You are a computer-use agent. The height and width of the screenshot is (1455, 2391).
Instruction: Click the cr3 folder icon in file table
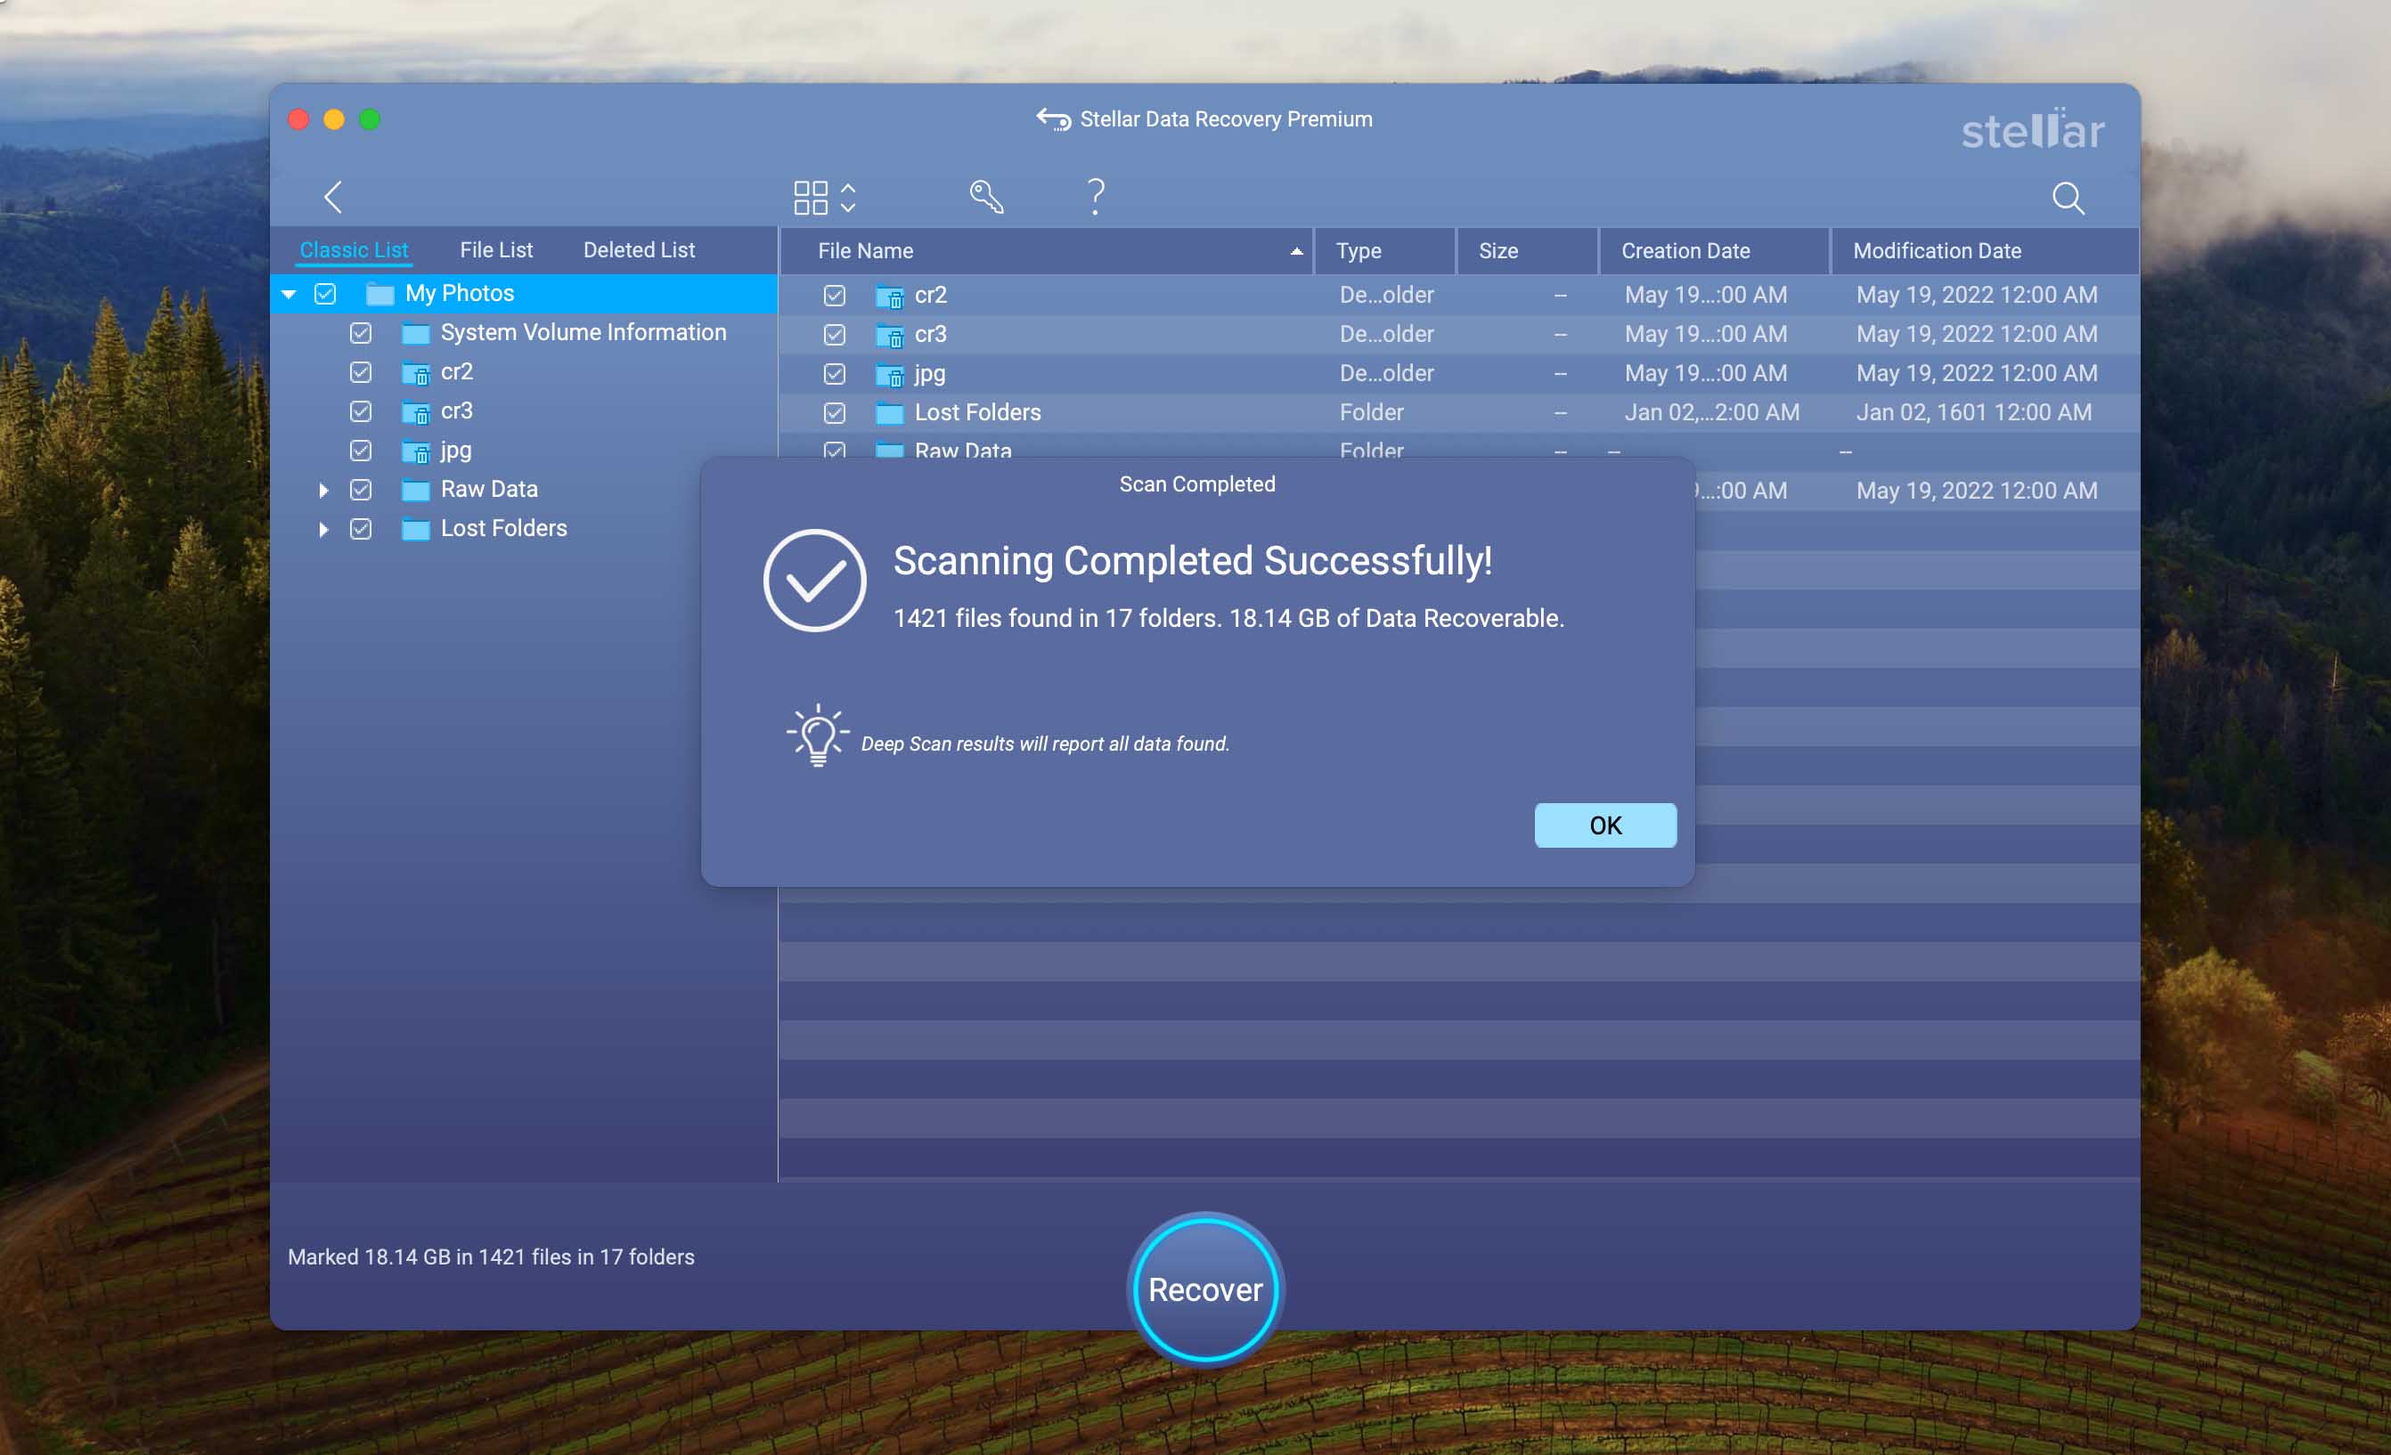click(x=889, y=336)
